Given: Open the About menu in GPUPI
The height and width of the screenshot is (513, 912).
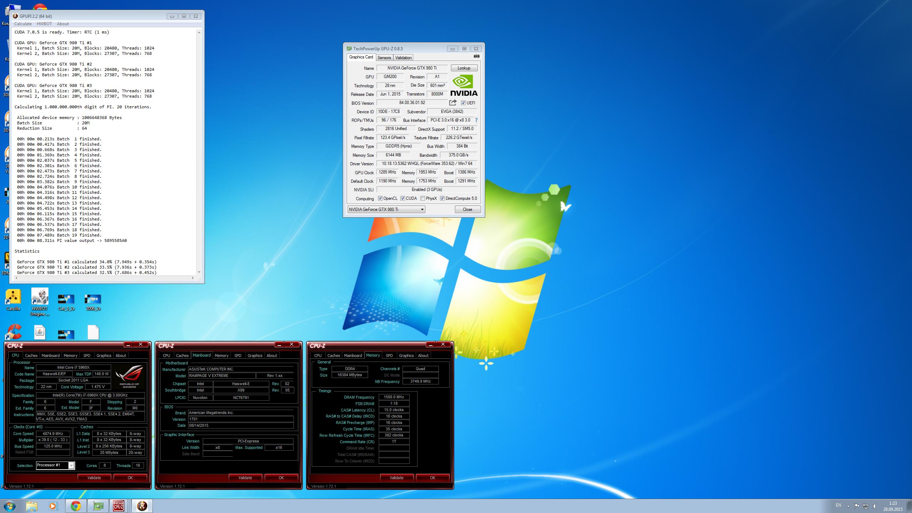Looking at the screenshot, I should (x=63, y=24).
